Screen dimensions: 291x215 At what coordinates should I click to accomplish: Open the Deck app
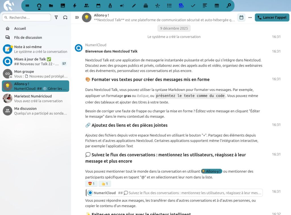click(x=146, y=6)
